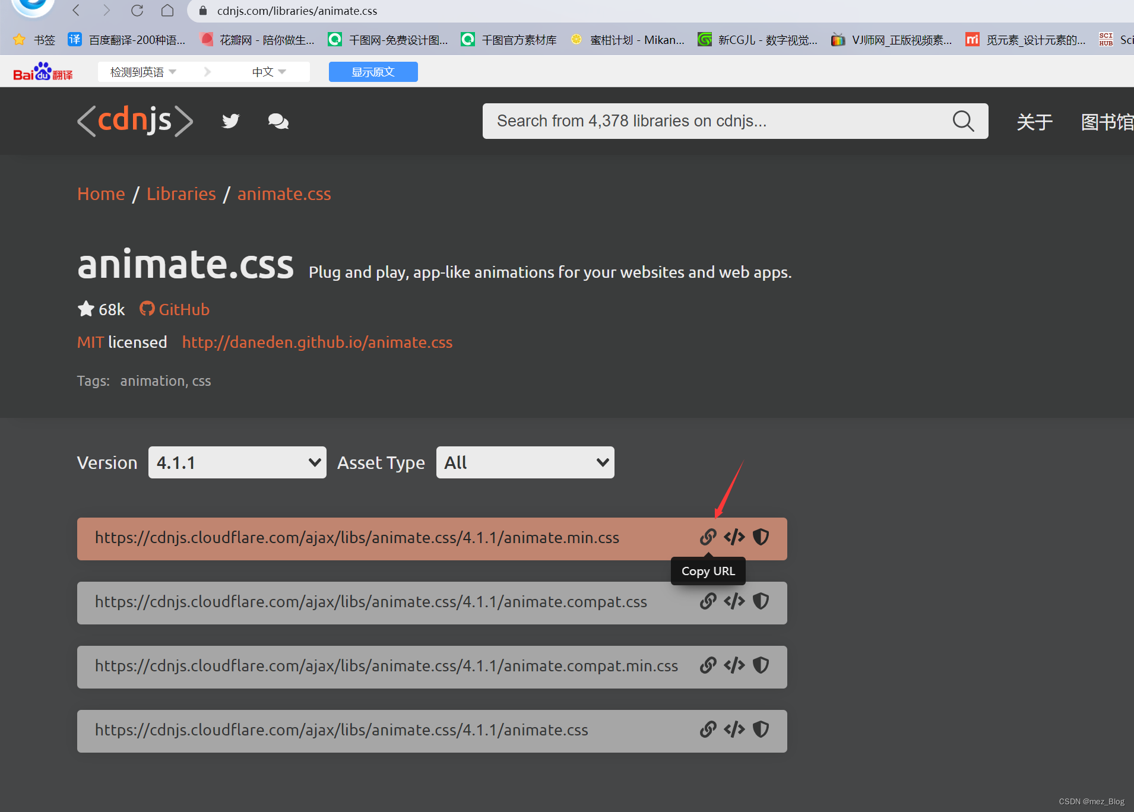Expand the 检测到英语 source language dropdown
Screen dimensions: 1134x812
point(144,72)
